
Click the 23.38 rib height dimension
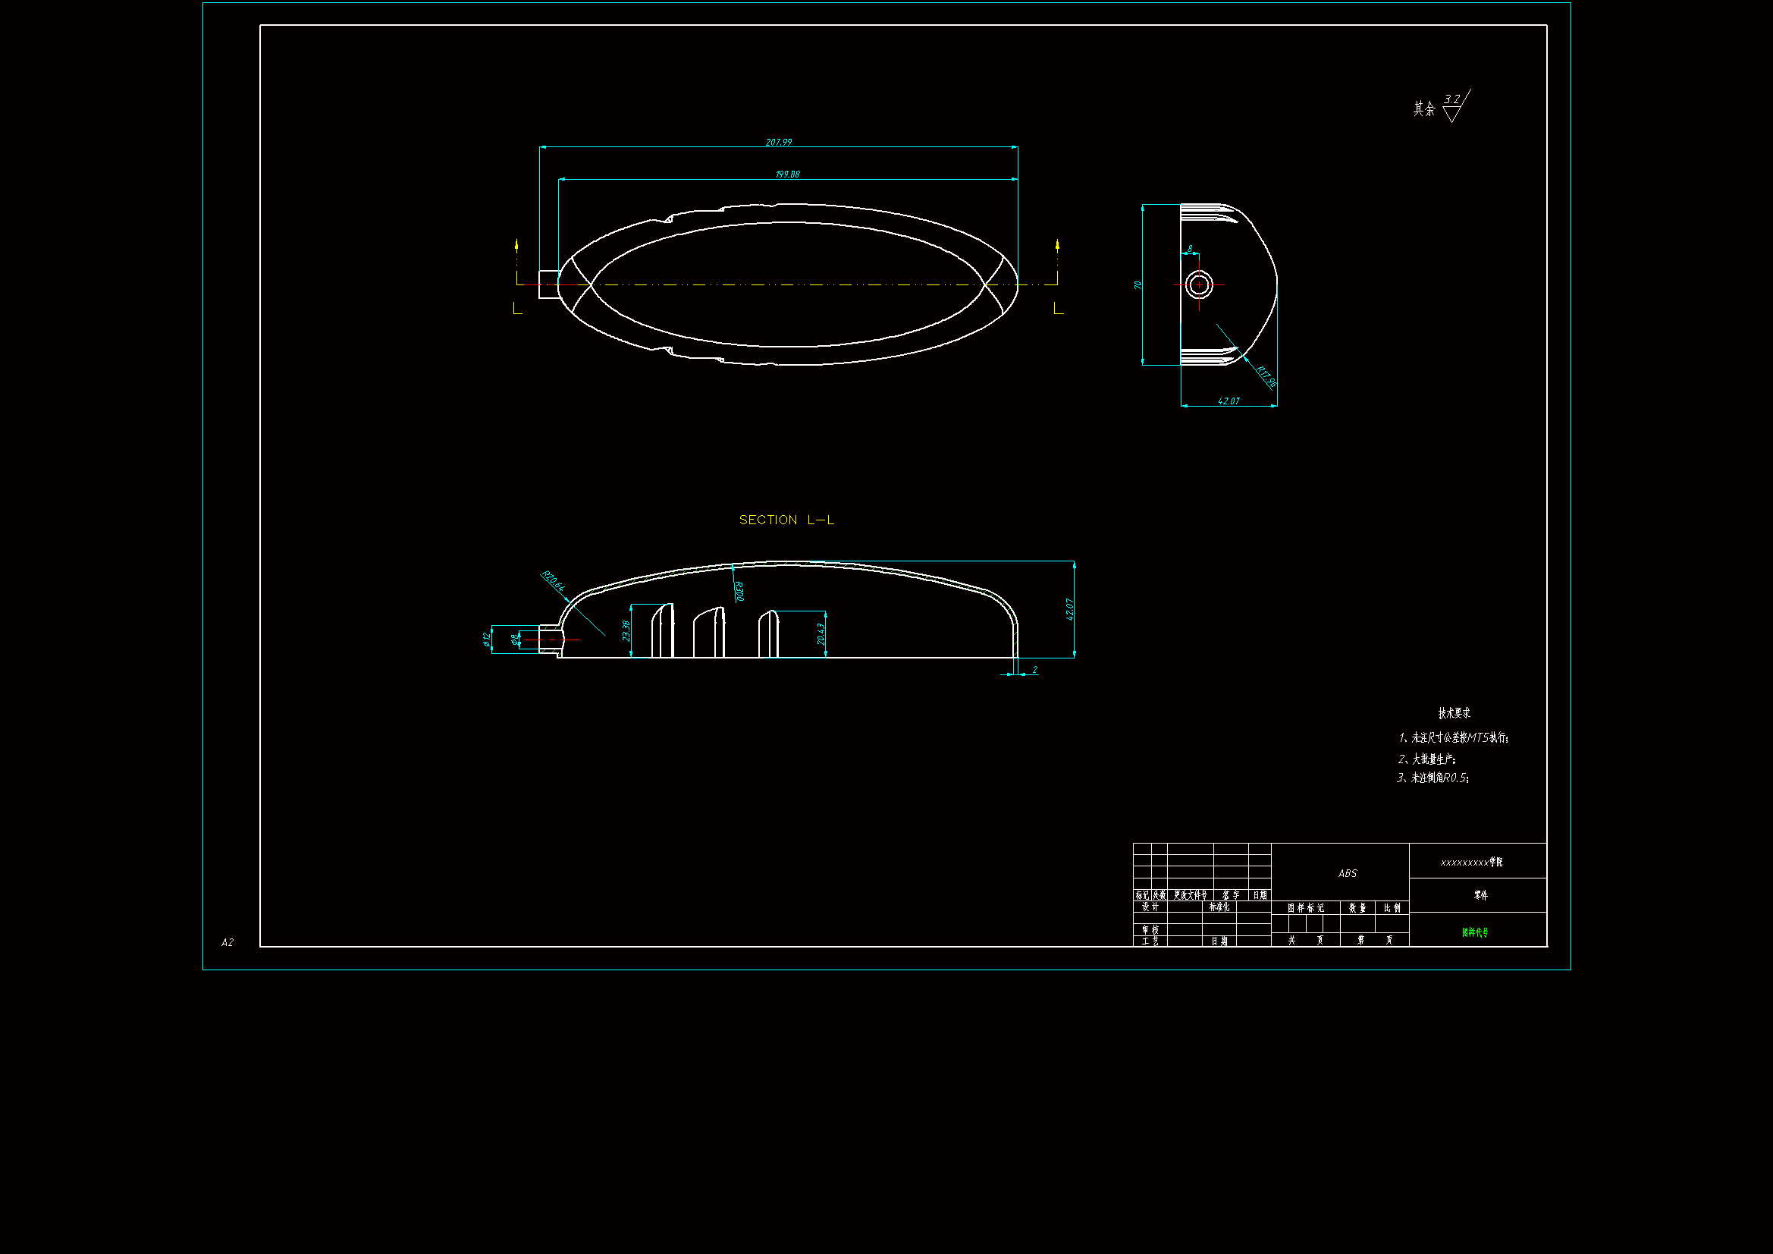tap(626, 630)
